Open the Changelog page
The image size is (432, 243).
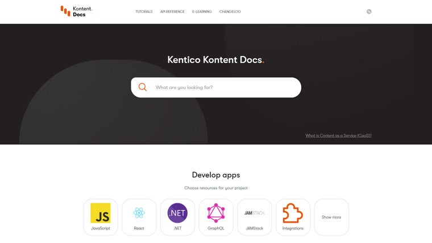pyautogui.click(x=230, y=11)
